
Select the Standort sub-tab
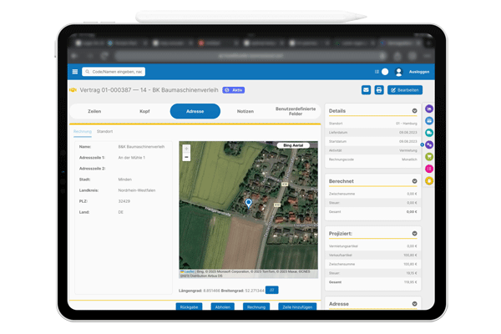pyautogui.click(x=104, y=131)
